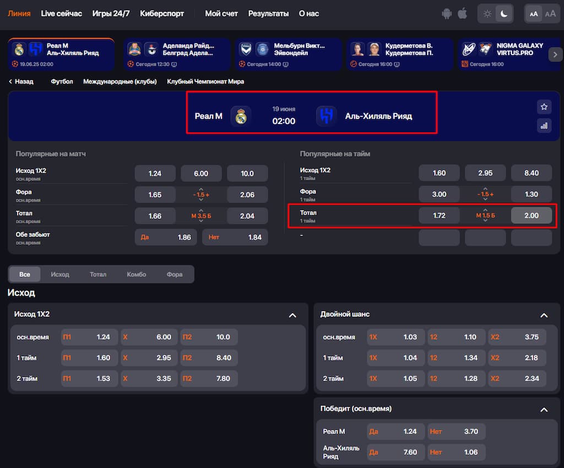
Task: Select the Фора markets tab
Action: click(175, 275)
